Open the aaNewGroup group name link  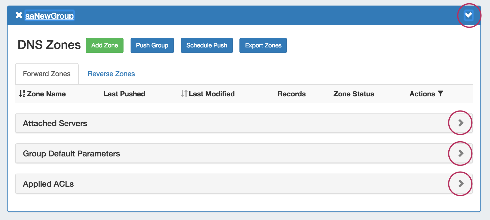click(x=49, y=16)
